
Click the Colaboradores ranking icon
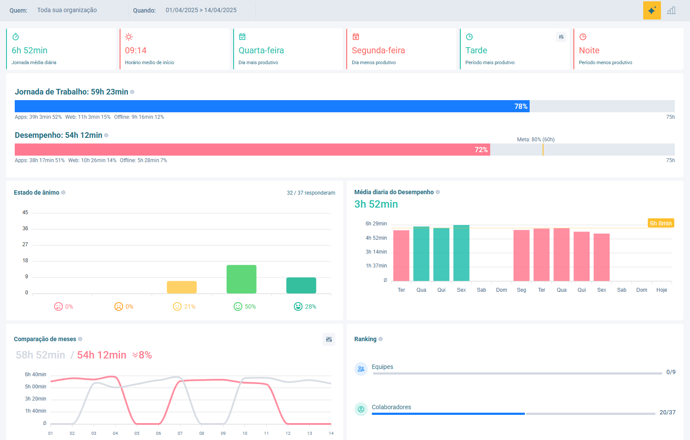click(x=361, y=409)
